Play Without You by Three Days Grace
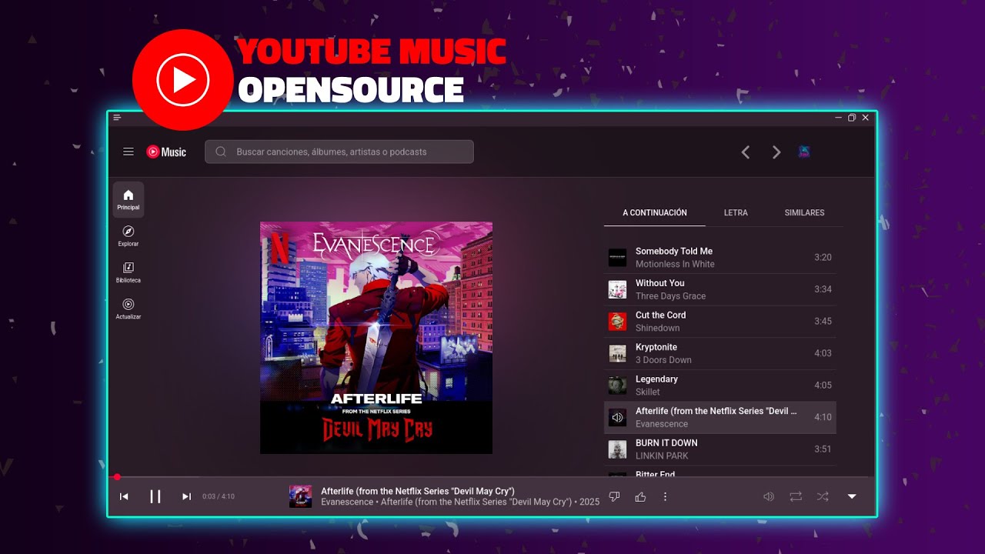 [720, 289]
